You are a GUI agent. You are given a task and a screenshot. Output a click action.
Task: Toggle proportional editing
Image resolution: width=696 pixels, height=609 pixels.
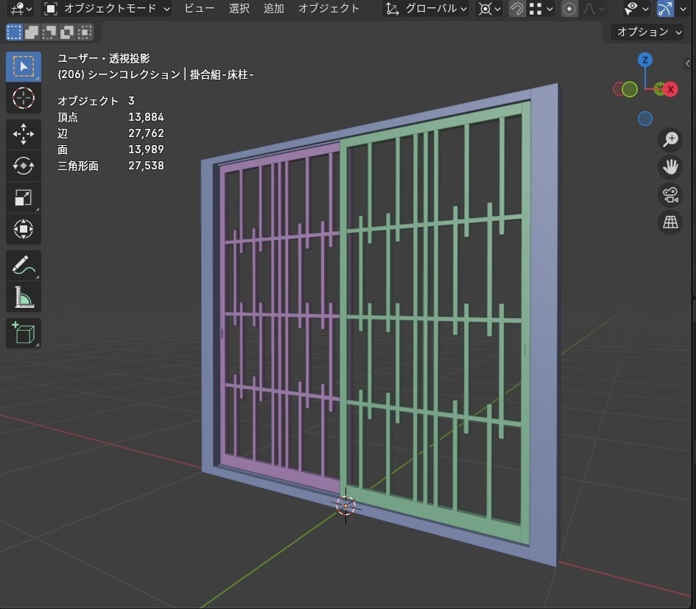569,8
